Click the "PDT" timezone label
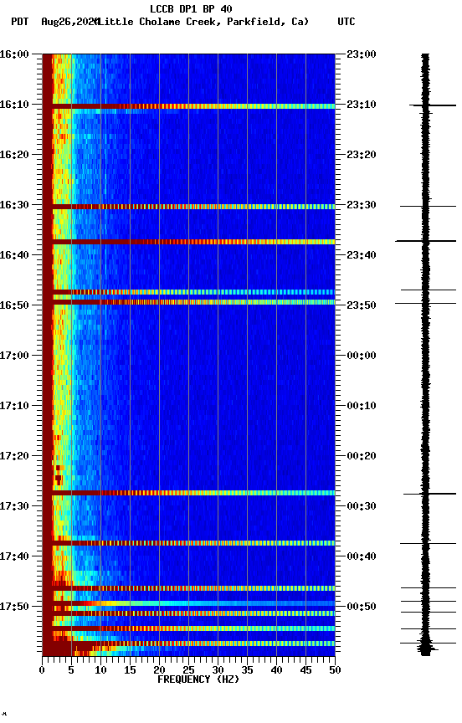This screenshot has width=462, height=723. pyautogui.click(x=20, y=22)
